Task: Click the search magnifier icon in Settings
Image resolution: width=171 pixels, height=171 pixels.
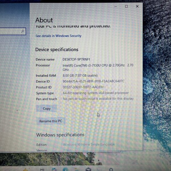Action: click(x=23, y=31)
